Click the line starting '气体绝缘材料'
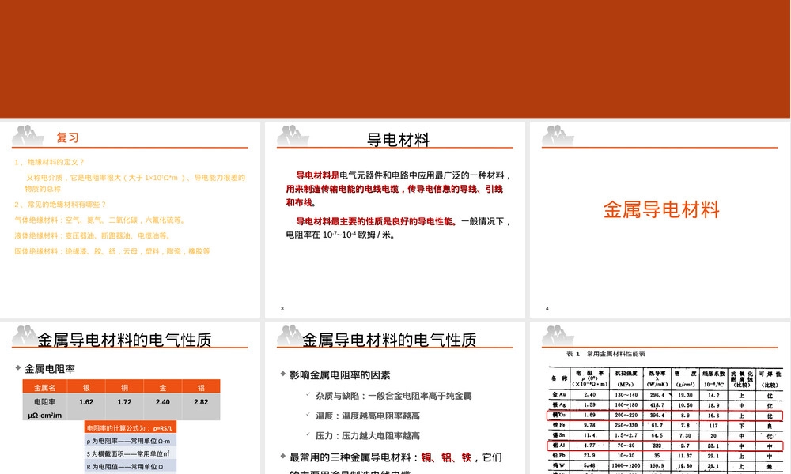 pos(101,220)
